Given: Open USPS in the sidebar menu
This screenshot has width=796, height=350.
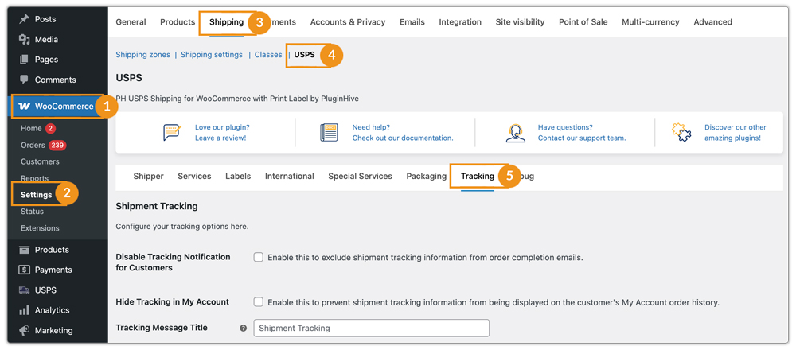Looking at the screenshot, I should [45, 290].
